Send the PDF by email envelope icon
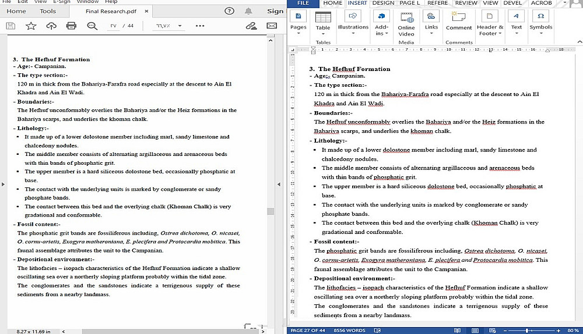 (272, 26)
